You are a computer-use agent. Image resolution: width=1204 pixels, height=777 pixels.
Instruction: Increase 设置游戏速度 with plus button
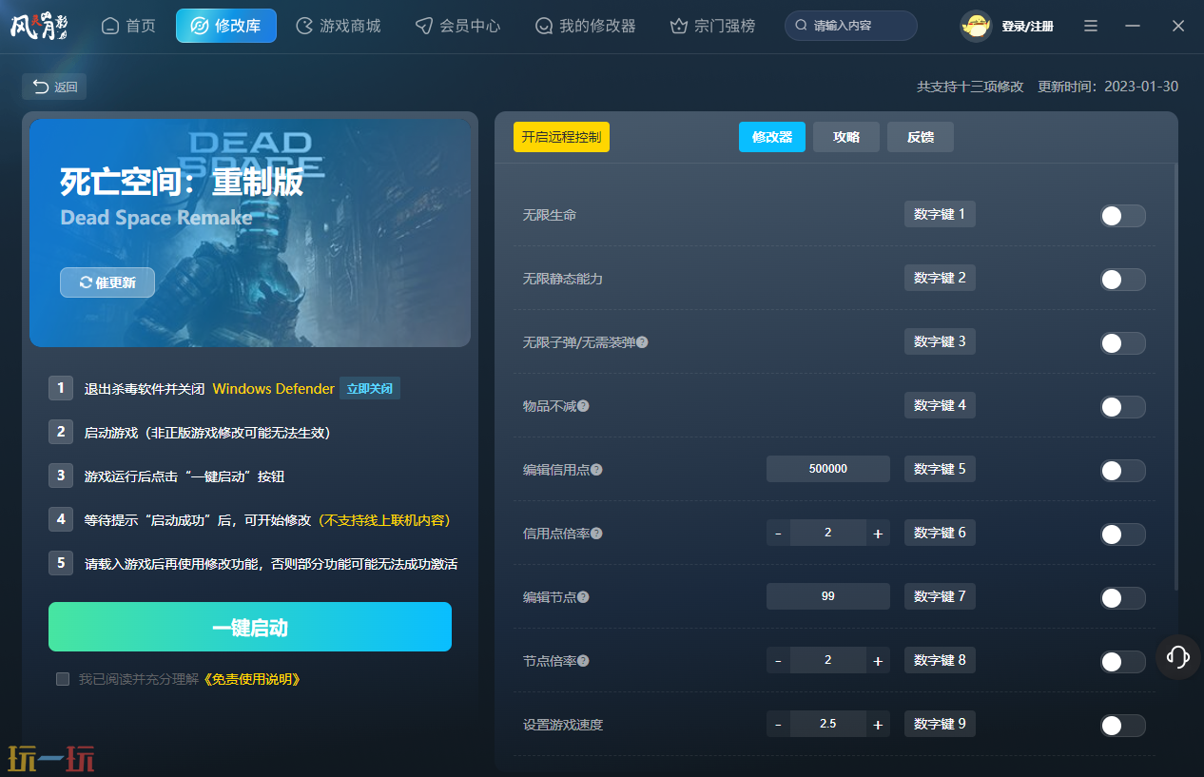[x=878, y=725]
